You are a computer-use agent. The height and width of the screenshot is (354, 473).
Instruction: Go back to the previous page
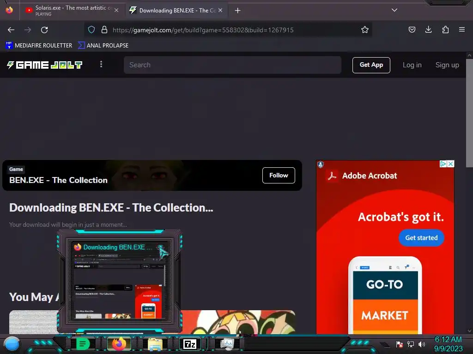pyautogui.click(x=11, y=30)
